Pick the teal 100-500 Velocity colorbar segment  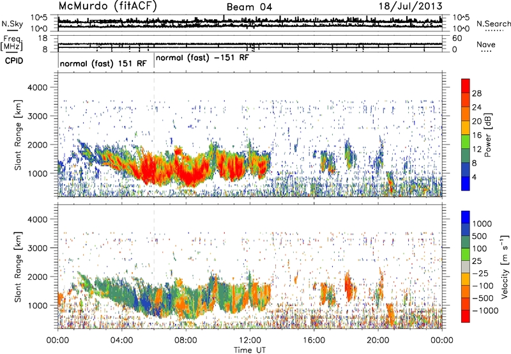tap(466, 242)
